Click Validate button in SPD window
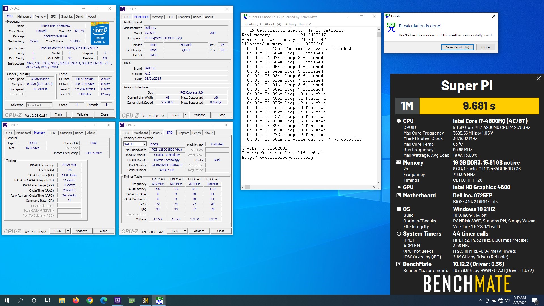 (x=199, y=231)
